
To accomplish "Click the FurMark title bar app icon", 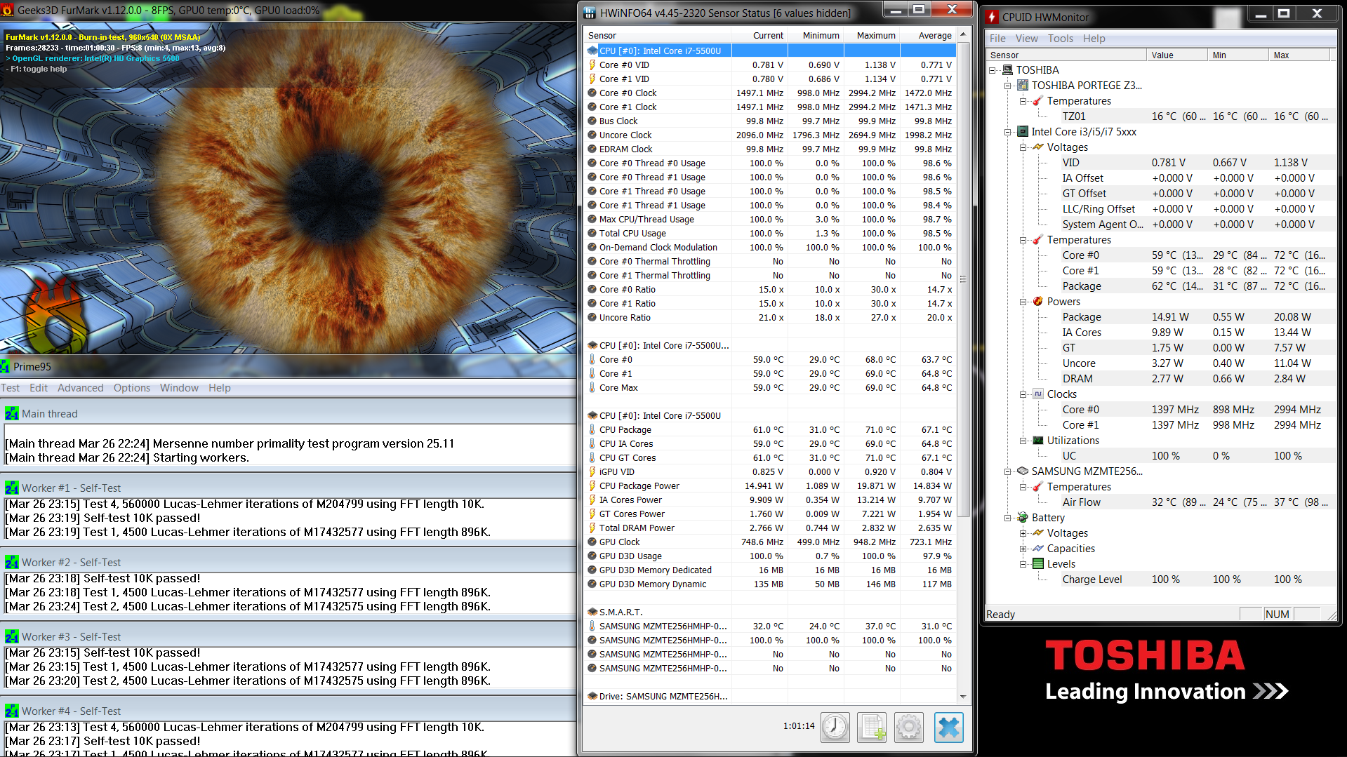I will (x=8, y=11).
